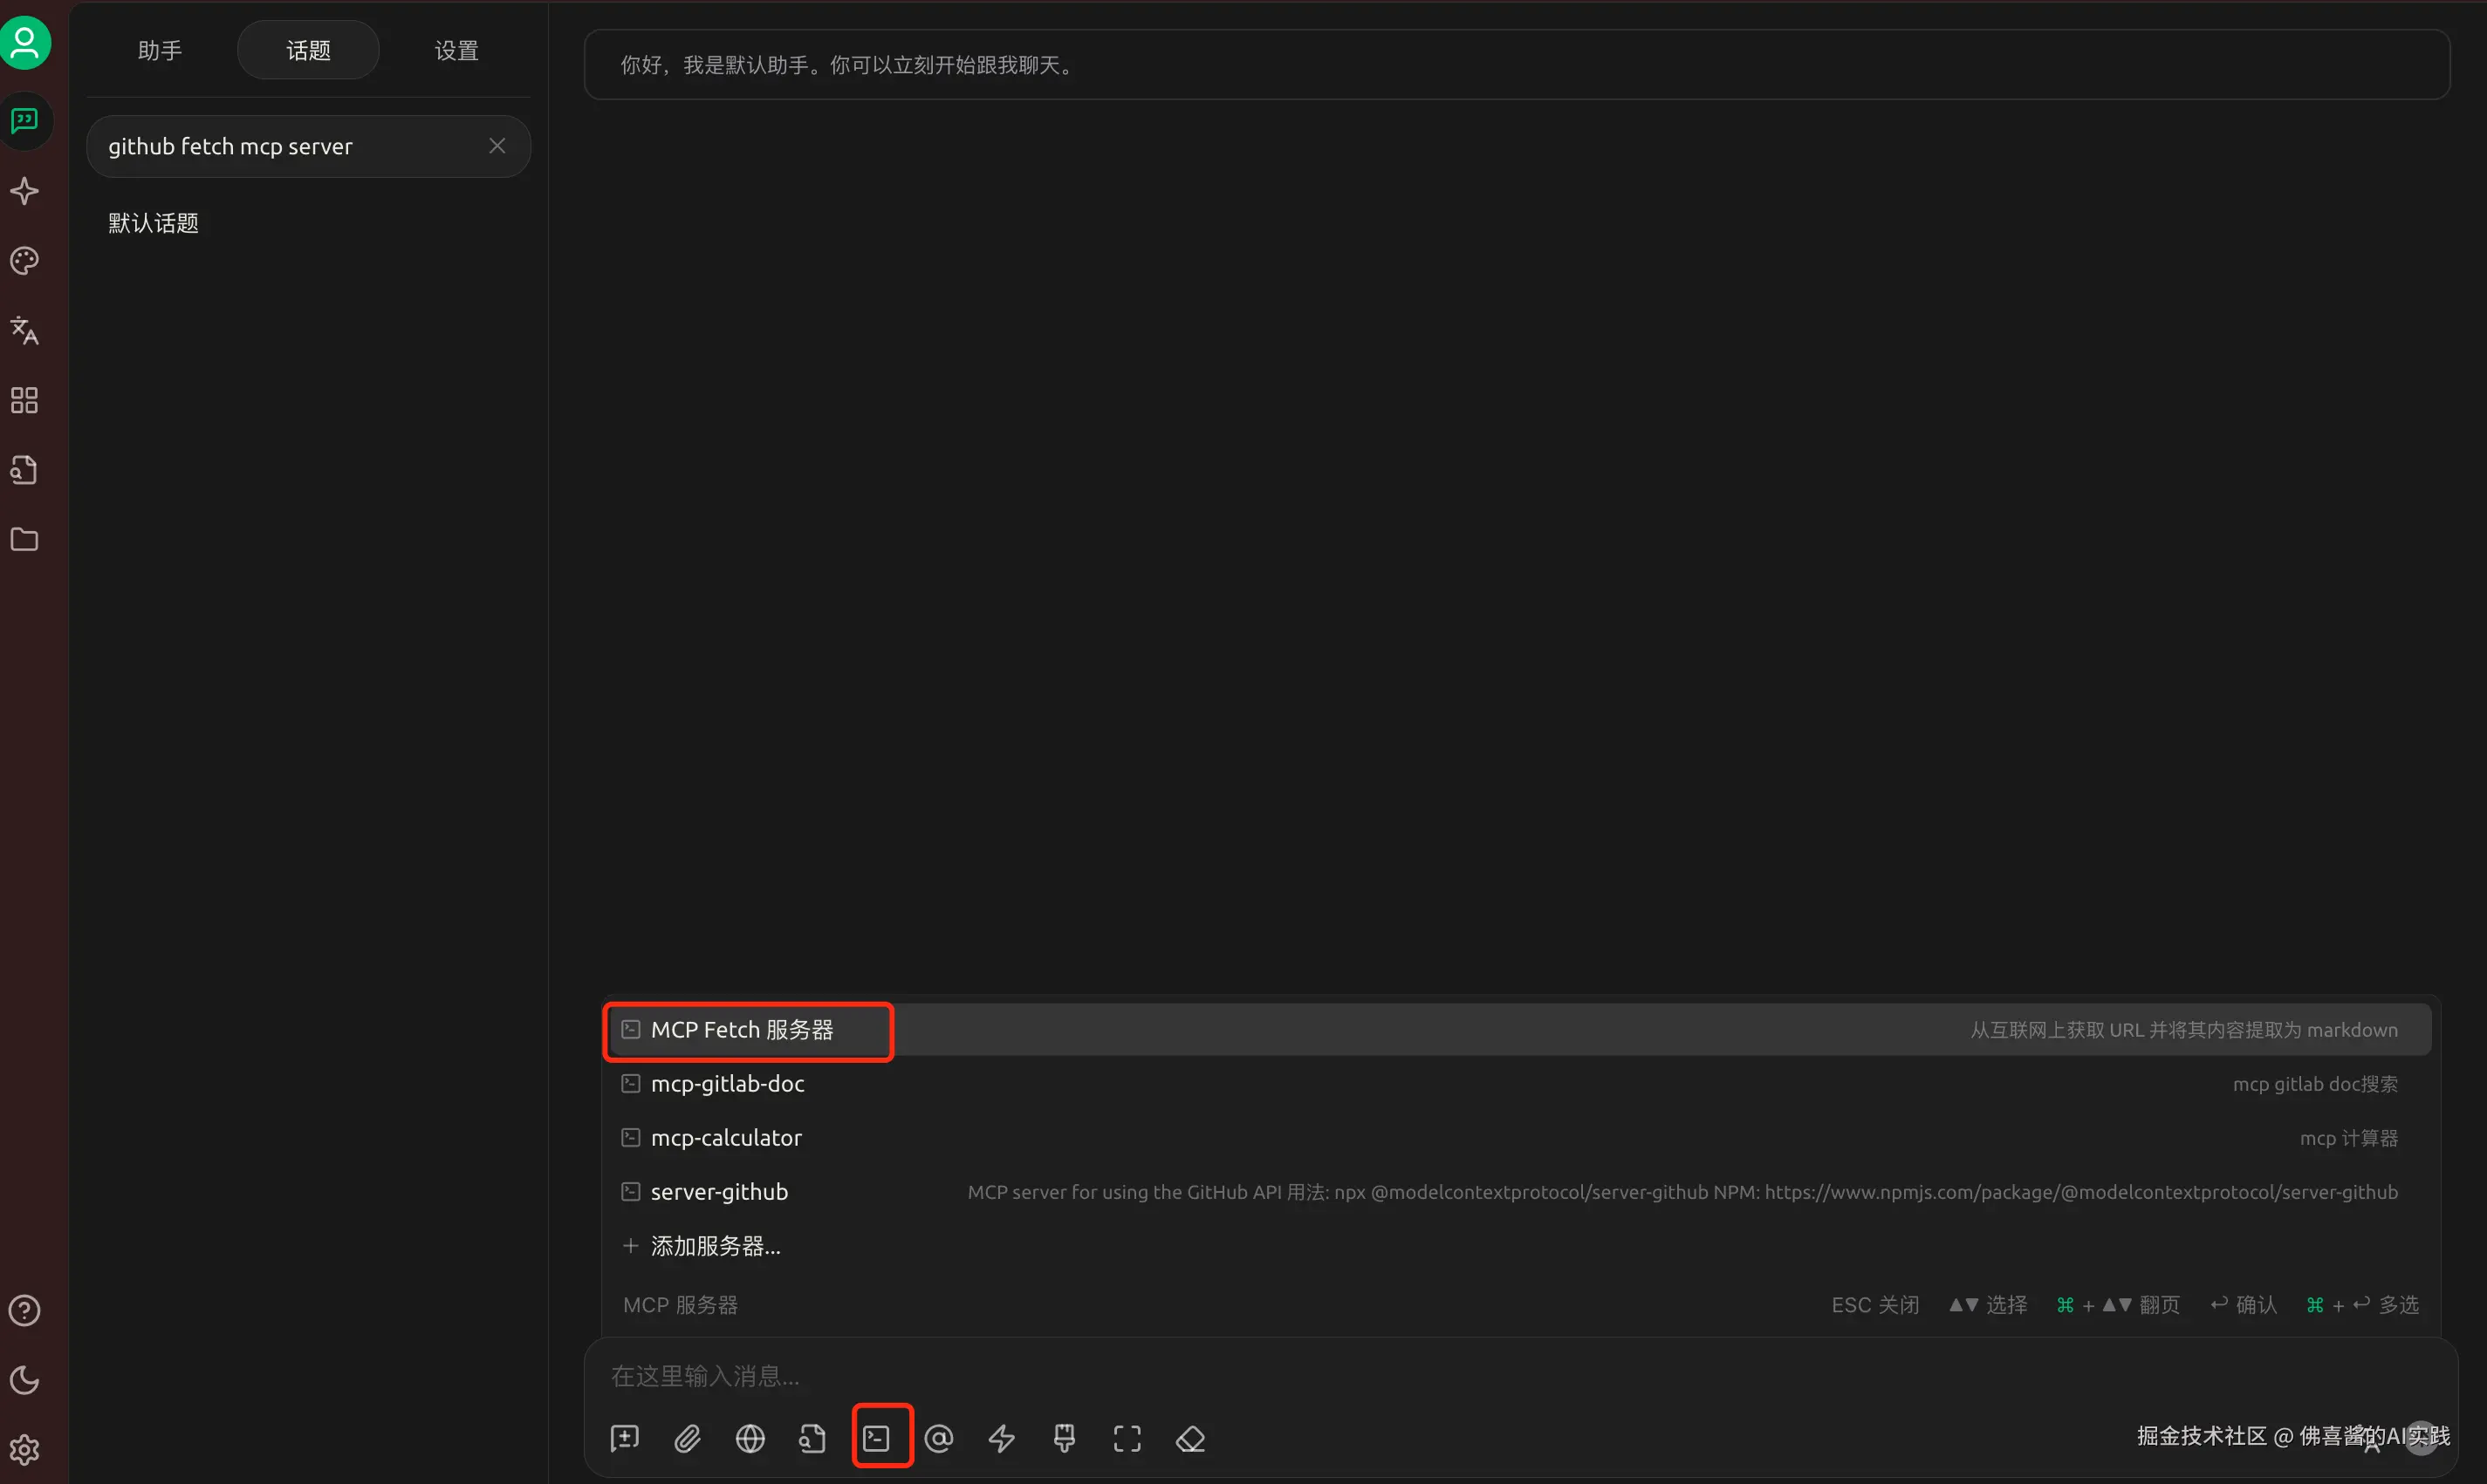Clear the context with the eraser icon
Image resolution: width=2487 pixels, height=1484 pixels.
click(1190, 1438)
